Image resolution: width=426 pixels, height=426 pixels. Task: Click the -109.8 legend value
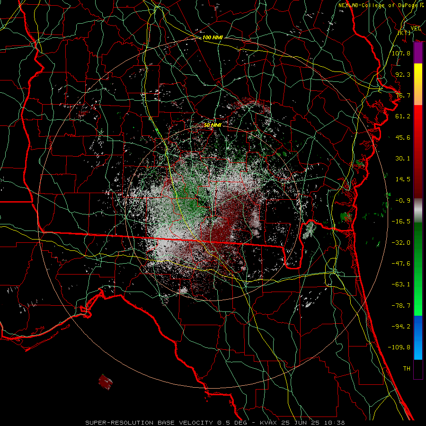[399, 347]
